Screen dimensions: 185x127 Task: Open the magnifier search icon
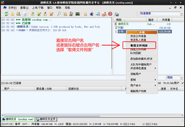click(x=59, y=14)
